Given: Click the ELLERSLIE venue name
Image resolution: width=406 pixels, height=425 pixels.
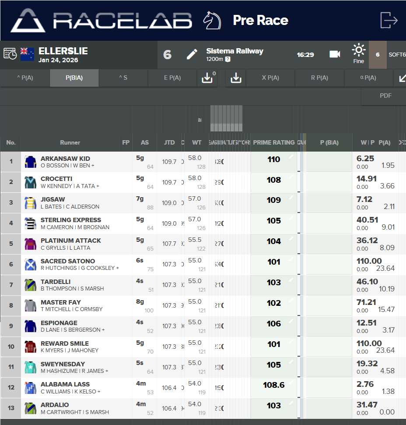Looking at the screenshot, I should coord(63,51).
